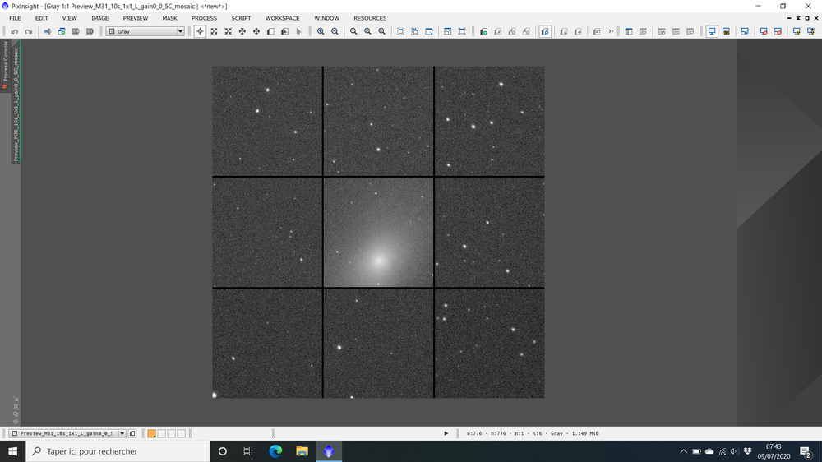Screen dimensions: 822x462
Task: Click the play arrow in status bar
Action: pos(446,433)
